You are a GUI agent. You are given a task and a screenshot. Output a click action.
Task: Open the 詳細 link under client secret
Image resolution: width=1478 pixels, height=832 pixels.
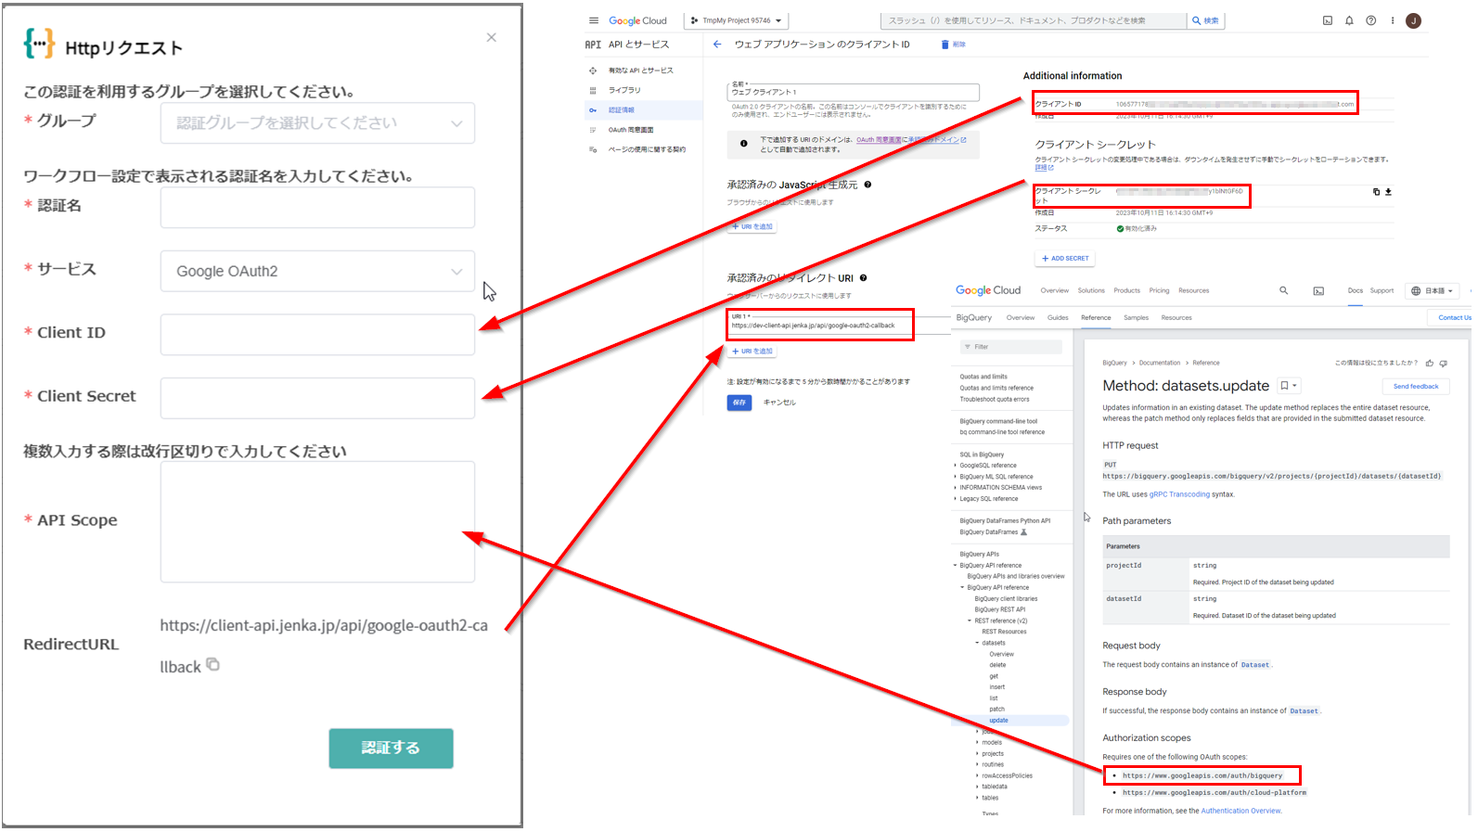[x=1044, y=168]
